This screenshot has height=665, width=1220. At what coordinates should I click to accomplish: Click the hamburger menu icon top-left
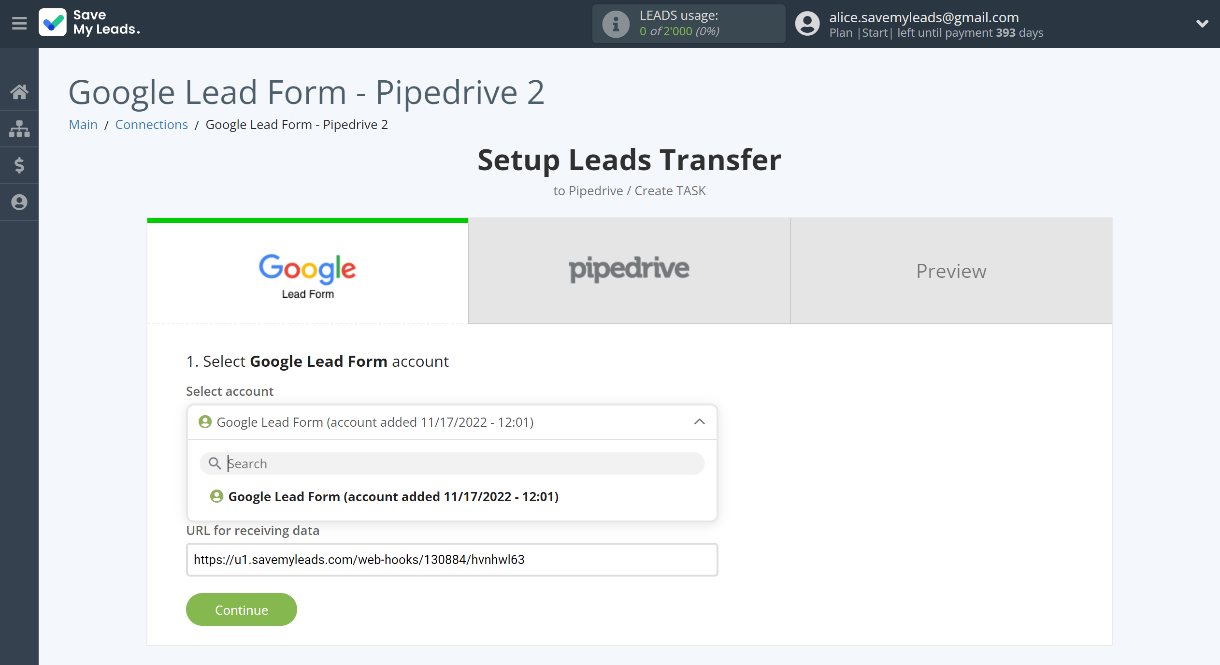(x=19, y=22)
